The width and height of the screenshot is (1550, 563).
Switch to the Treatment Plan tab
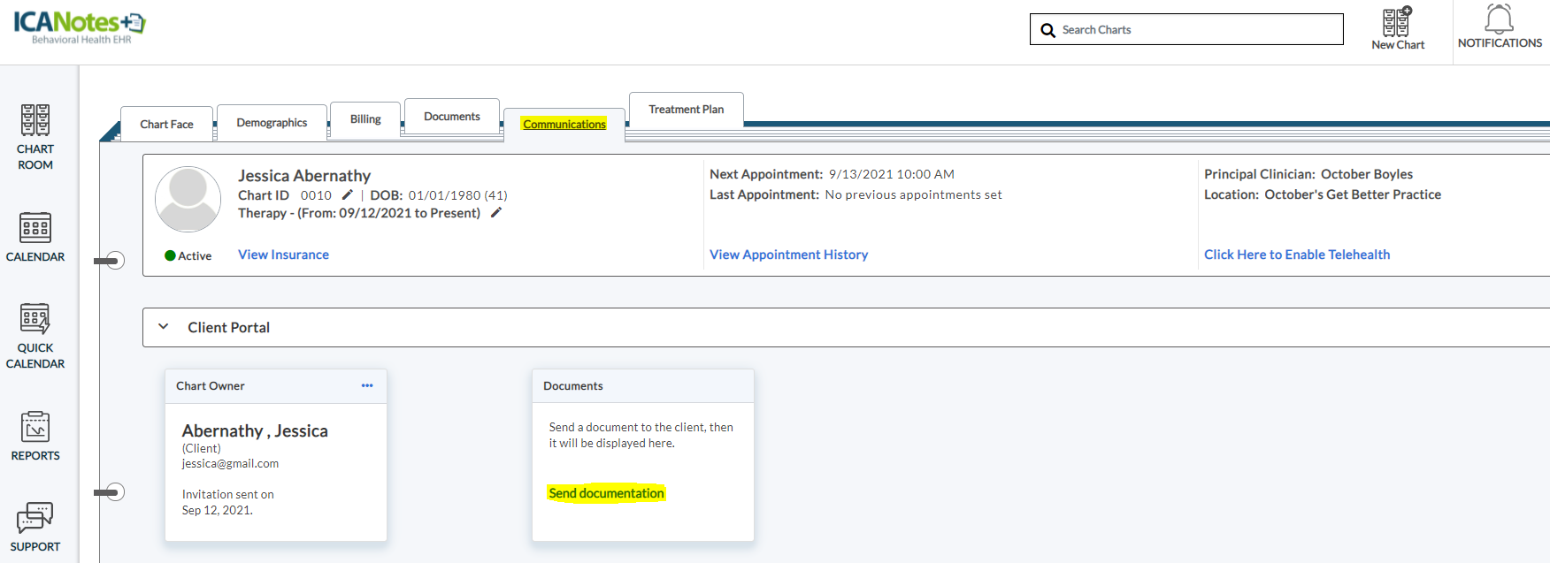pos(686,110)
